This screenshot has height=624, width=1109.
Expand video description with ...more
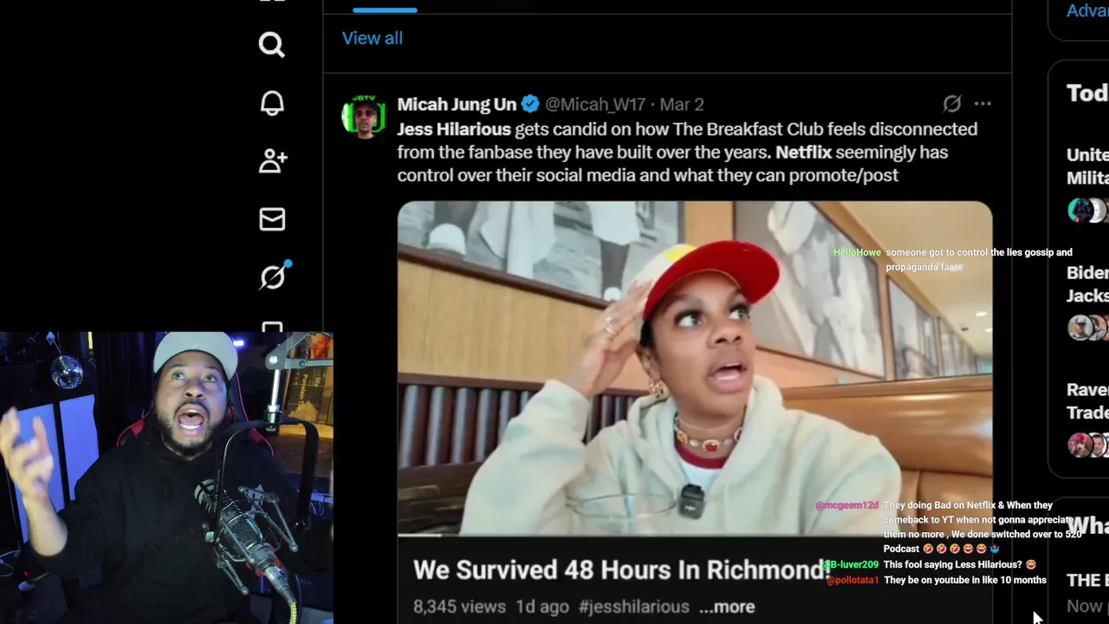coord(727,607)
